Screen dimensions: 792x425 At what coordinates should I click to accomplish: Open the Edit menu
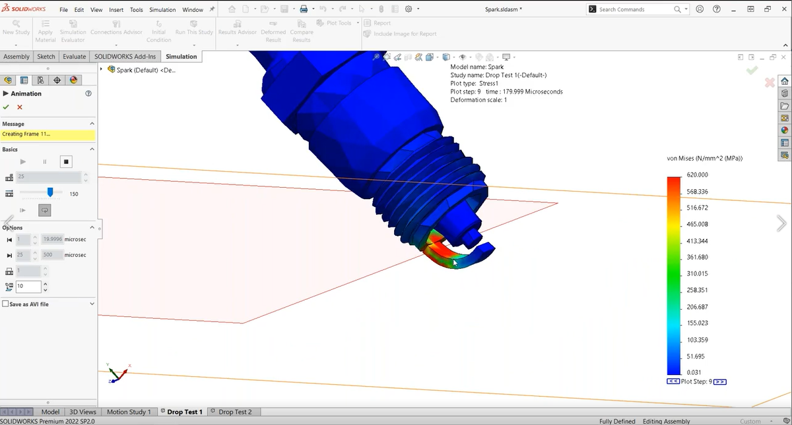[79, 10]
